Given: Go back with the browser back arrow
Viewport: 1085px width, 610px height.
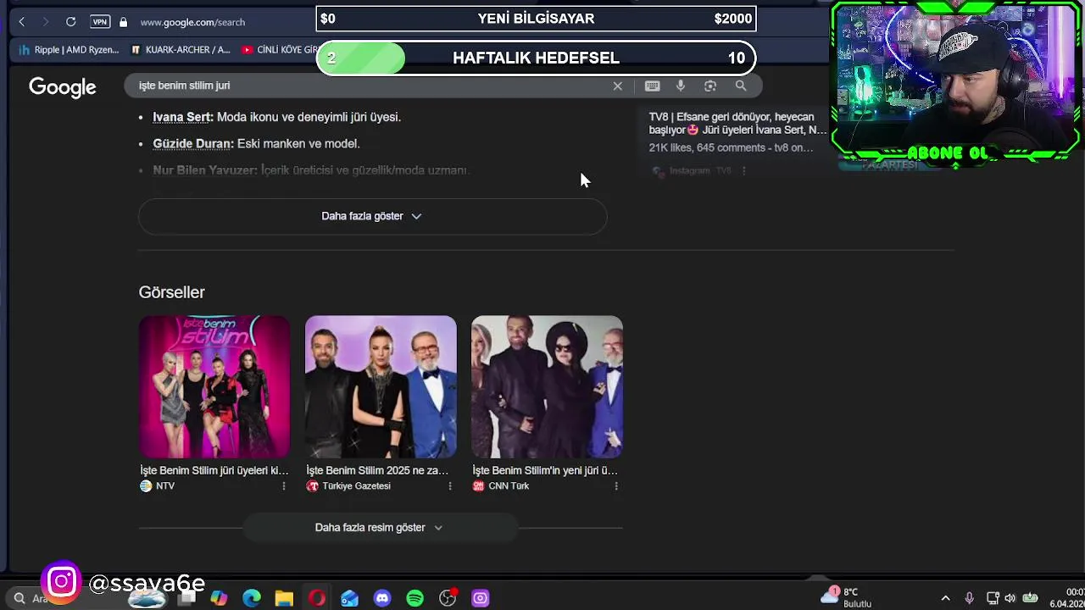Looking at the screenshot, I should (x=21, y=22).
